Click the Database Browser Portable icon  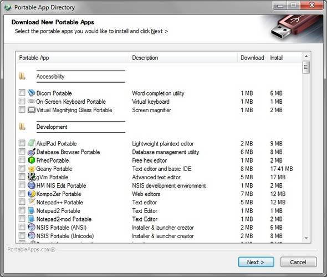coord(32,152)
